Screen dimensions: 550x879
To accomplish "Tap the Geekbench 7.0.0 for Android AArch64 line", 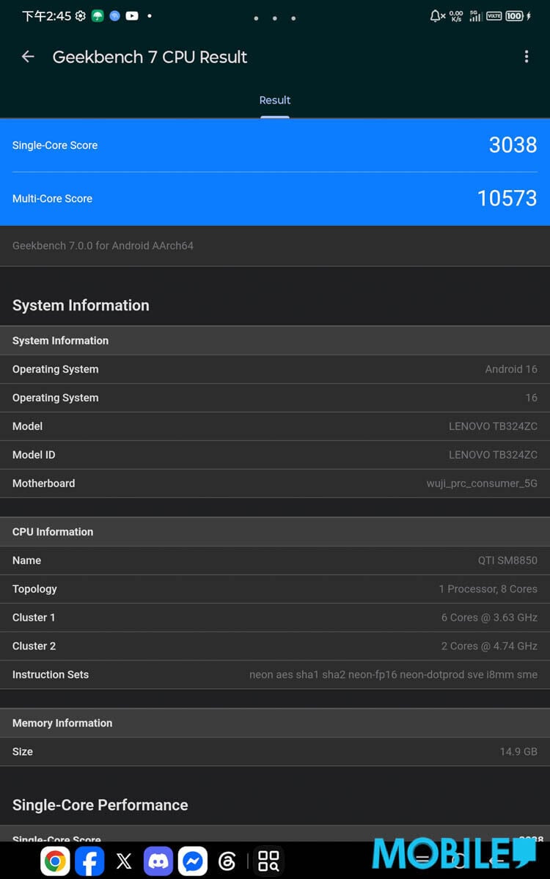I will (x=103, y=246).
